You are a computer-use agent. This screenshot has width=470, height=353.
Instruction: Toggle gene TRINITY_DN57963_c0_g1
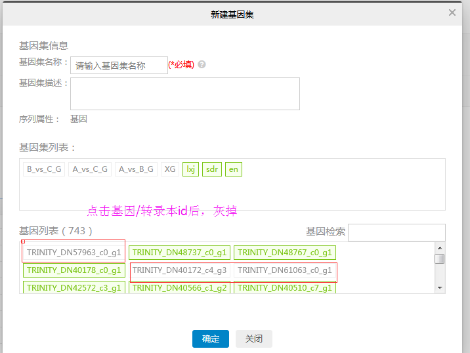coord(74,253)
